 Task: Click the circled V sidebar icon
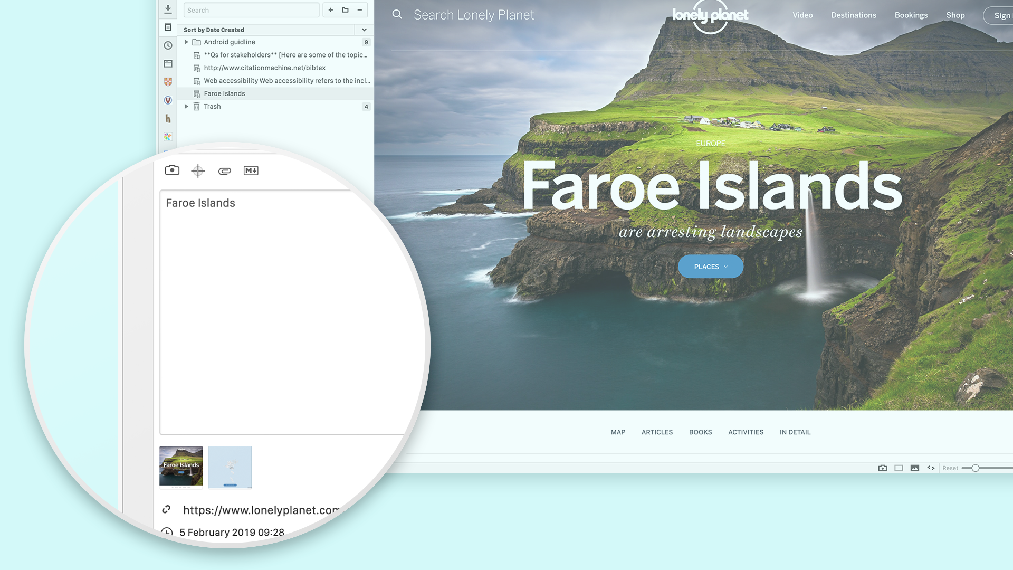[x=168, y=100]
